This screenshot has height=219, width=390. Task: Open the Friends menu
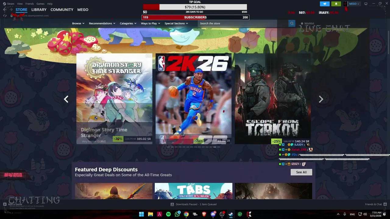pyautogui.click(x=30, y=4)
